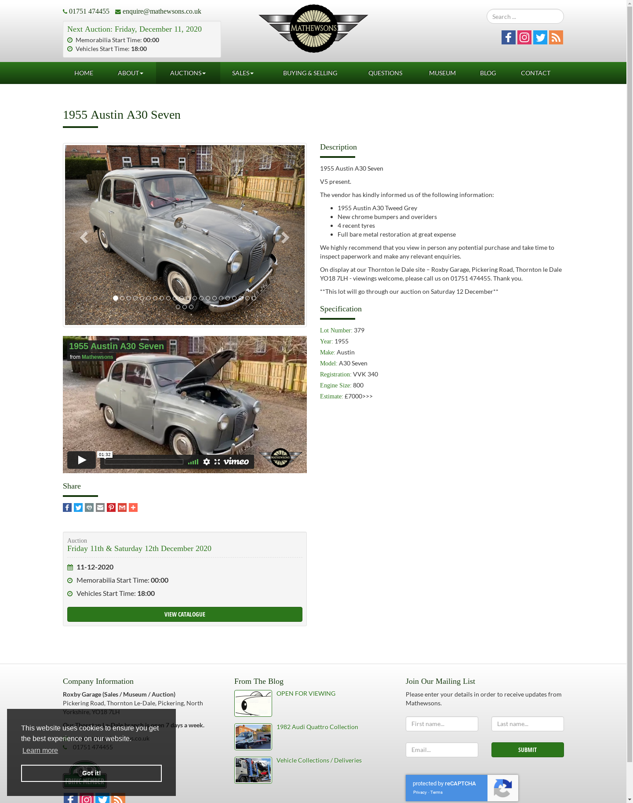Show next photo in the carousel
633x803 pixels.
coord(285,237)
